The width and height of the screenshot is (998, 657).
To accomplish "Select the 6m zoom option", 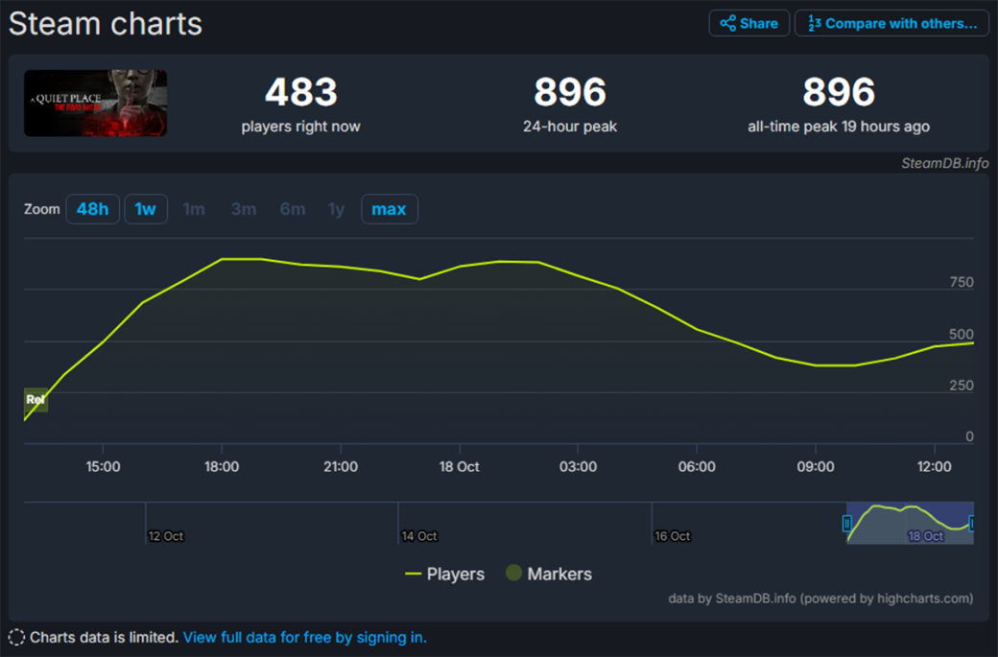I will click(x=293, y=209).
